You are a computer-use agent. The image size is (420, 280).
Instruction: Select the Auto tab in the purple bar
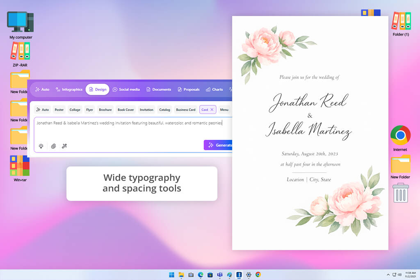[x=42, y=89]
